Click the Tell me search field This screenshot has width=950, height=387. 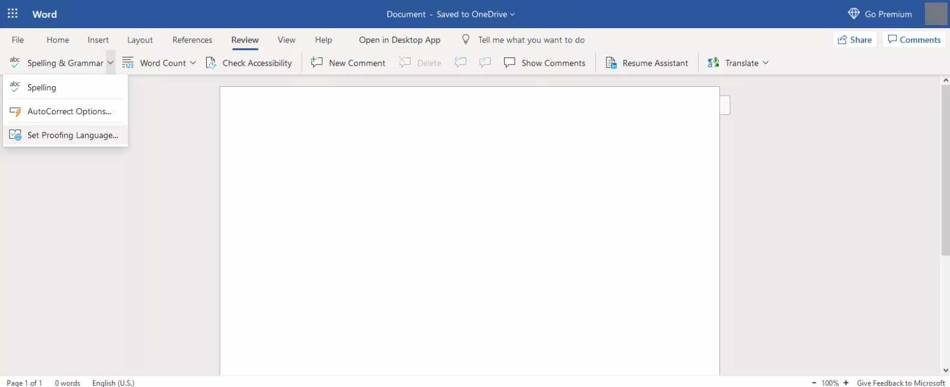(x=531, y=40)
